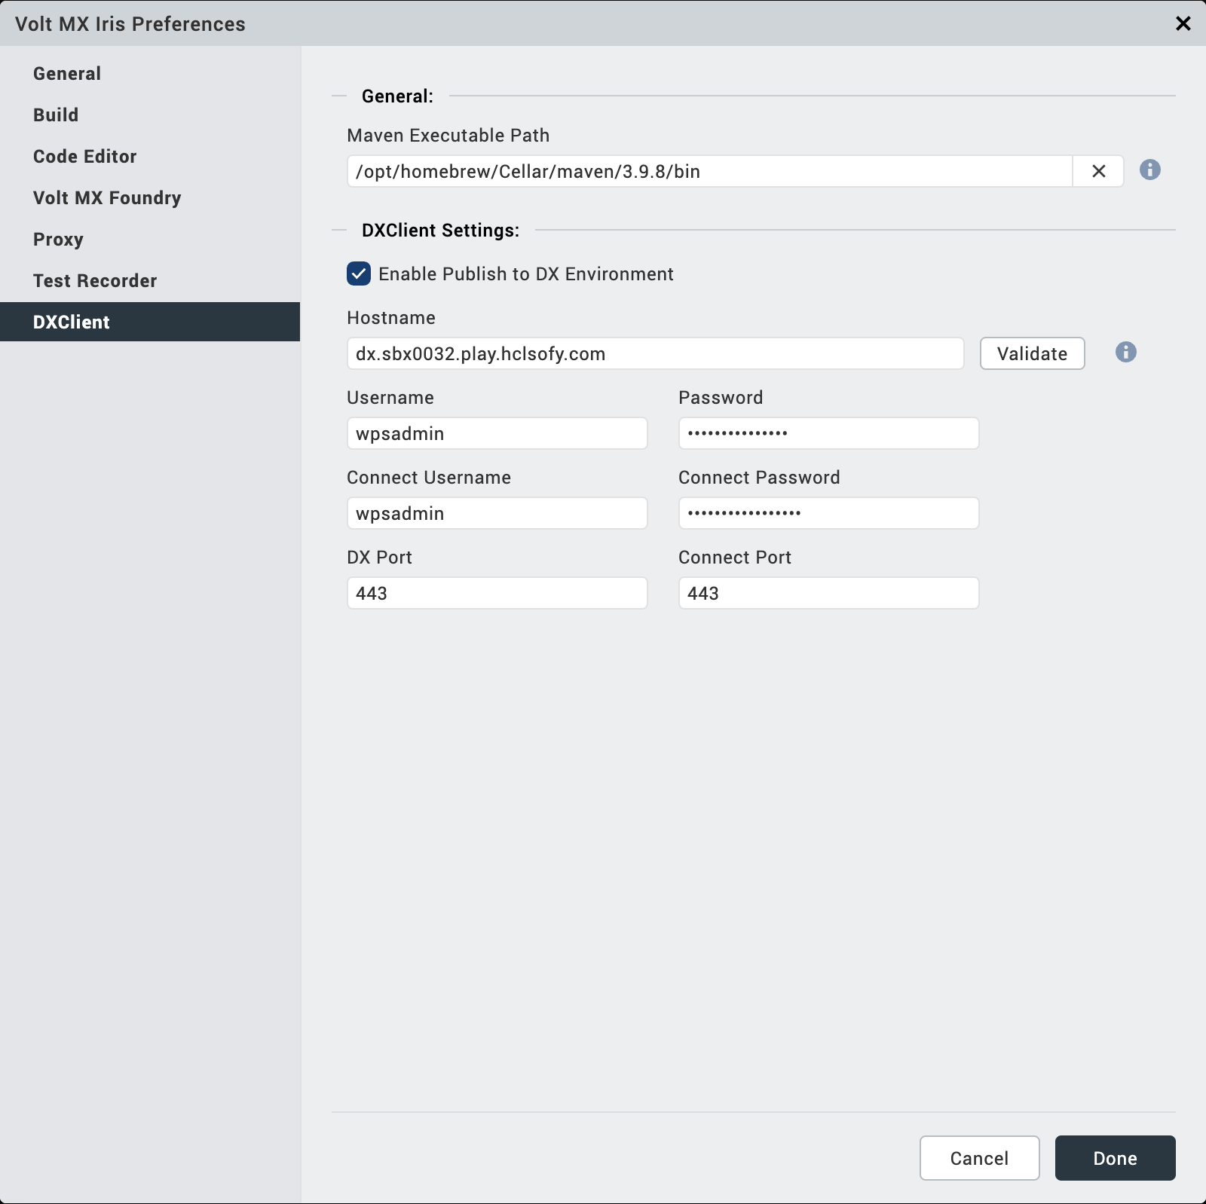
Task: Show info for Maven Executable Path
Action: click(1149, 170)
